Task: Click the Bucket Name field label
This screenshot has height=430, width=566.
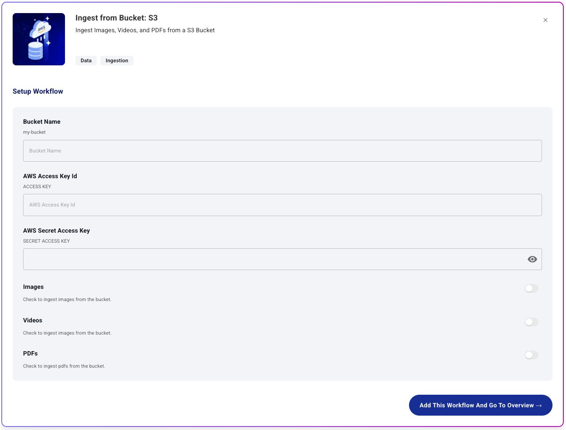Action: tap(42, 122)
